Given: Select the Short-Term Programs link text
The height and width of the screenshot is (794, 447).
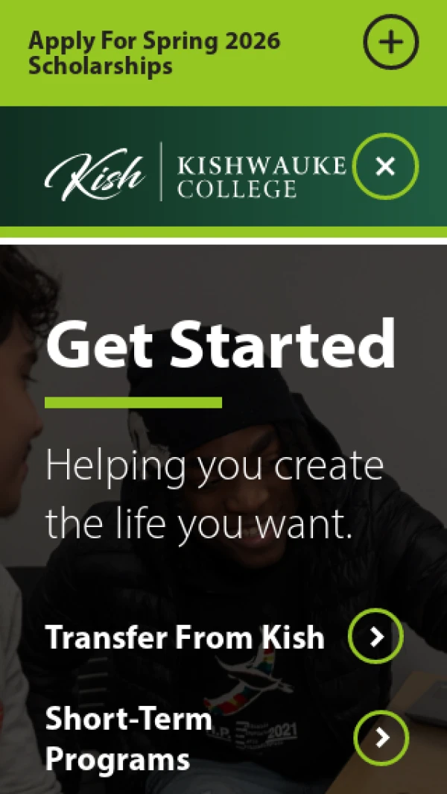Looking at the screenshot, I should pos(129,739).
